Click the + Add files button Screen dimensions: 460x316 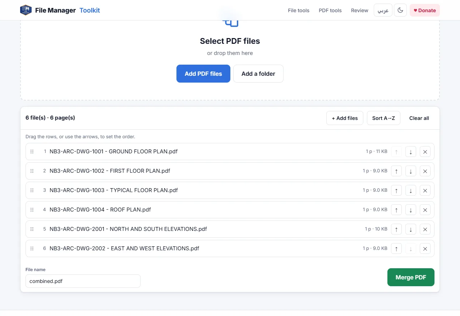345,118
